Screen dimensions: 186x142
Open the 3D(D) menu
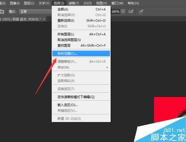(87, 3)
